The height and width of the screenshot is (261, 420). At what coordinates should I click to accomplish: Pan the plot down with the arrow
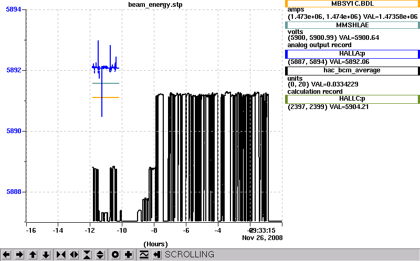tap(46, 255)
